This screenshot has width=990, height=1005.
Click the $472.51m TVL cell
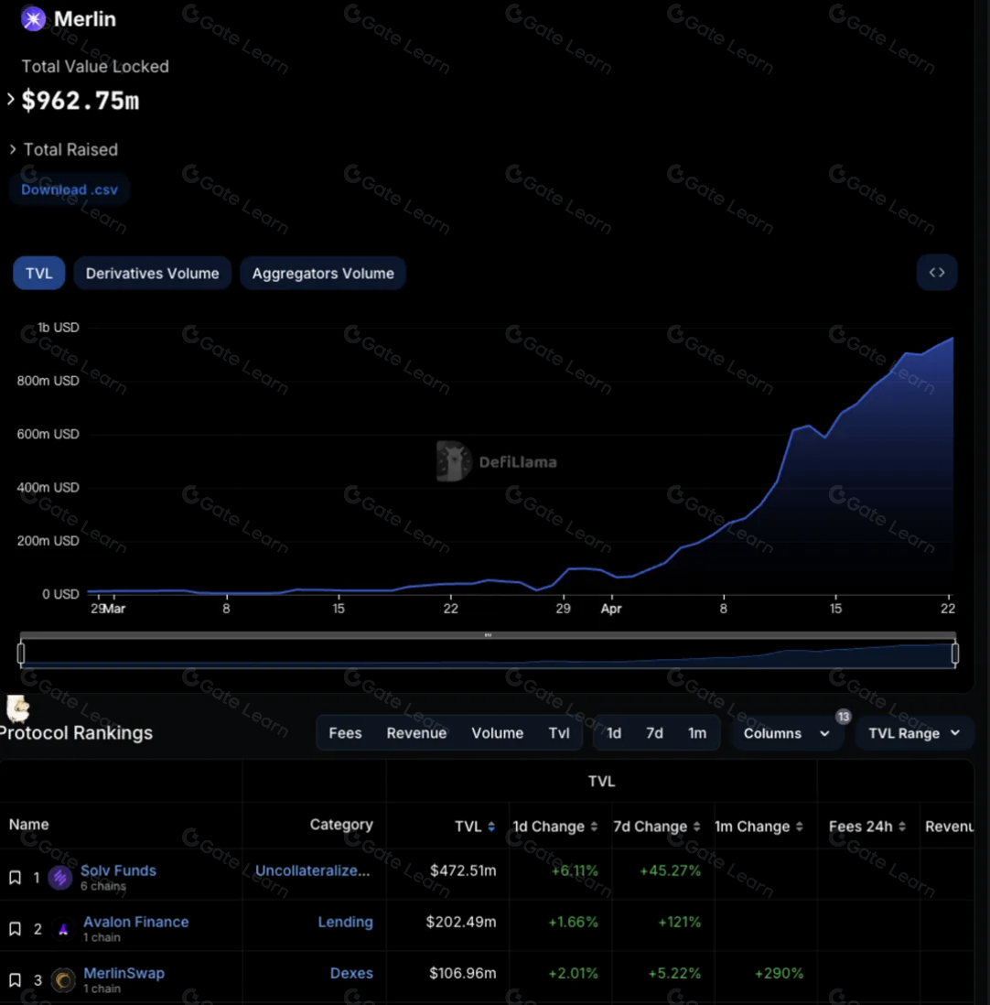tap(463, 870)
